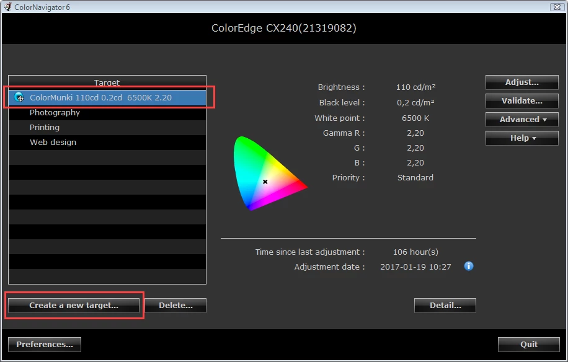Click the ColorNavigator 6 title bar app icon
568x362 pixels.
coord(7,7)
